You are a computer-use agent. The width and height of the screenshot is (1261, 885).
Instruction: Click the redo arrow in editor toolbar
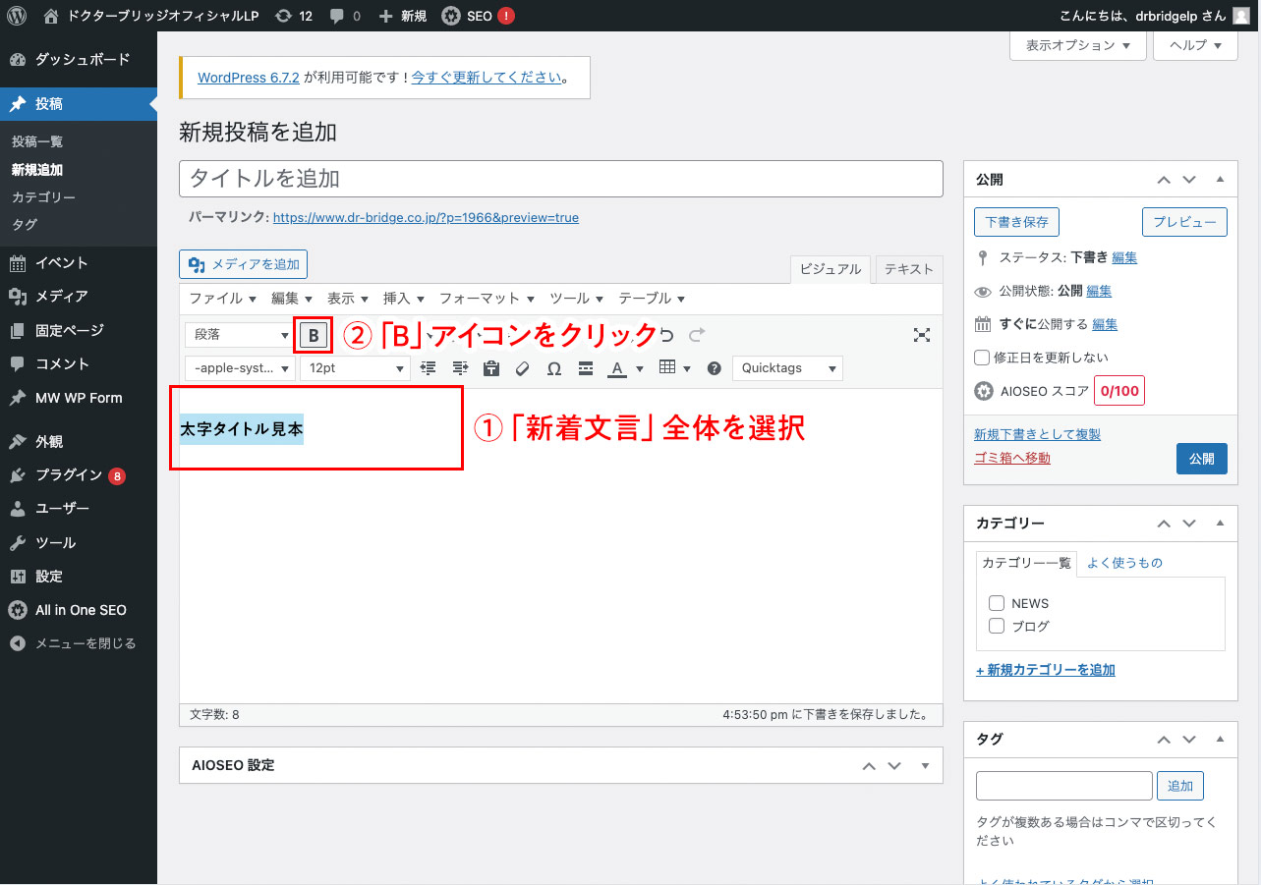[x=697, y=335]
